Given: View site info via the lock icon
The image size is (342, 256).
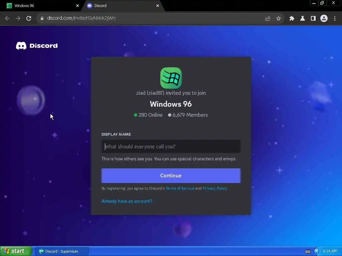Looking at the screenshot, I should pyautogui.click(x=42, y=18).
